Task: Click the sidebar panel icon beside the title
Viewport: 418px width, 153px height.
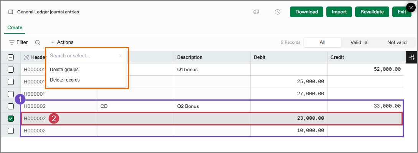Action: [x=11, y=12]
